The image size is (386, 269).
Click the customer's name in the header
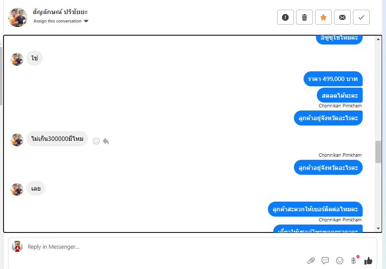point(60,11)
